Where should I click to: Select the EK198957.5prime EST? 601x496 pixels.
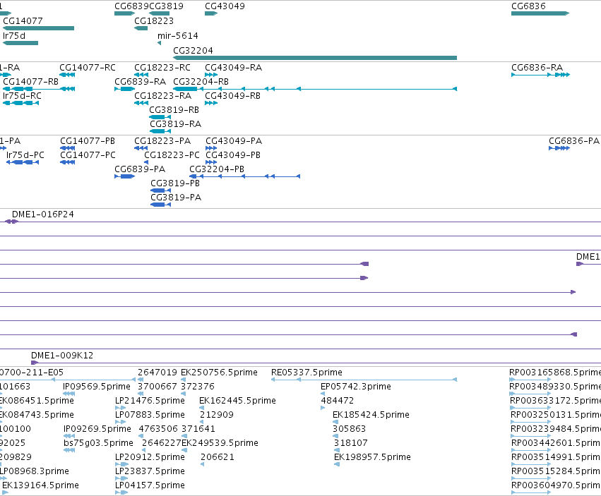pos(337,464)
